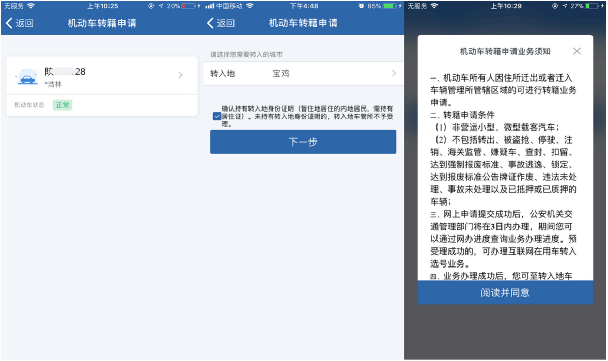The height and width of the screenshot is (361, 608).
Task: Select the 宝鸡 city value
Action: [x=280, y=74]
